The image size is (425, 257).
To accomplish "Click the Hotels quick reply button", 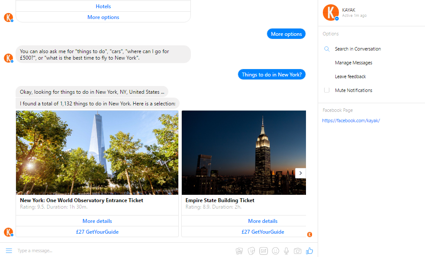I will tap(103, 6).
